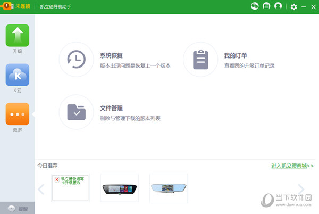Click the 提醒 reminder chat icon
The width and height of the screenshot is (319, 214).
pyautogui.click(x=11, y=209)
